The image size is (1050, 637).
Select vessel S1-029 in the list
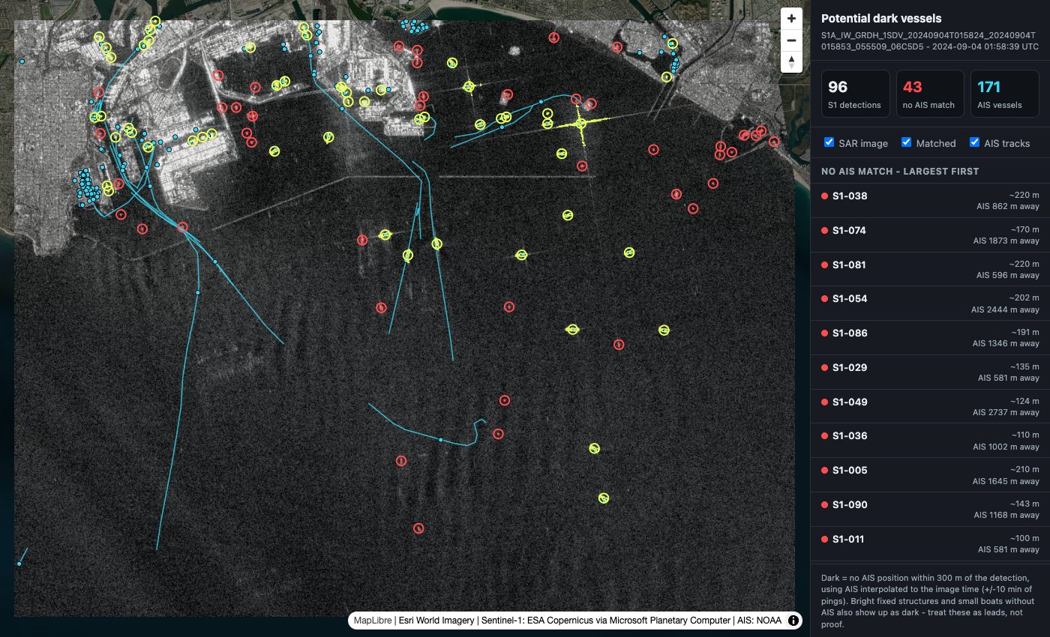(930, 372)
